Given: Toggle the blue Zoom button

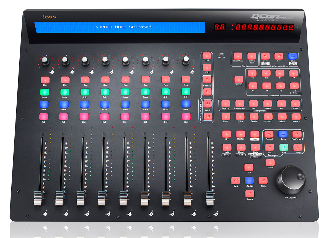Looking at the screenshot, I should 249,181.
